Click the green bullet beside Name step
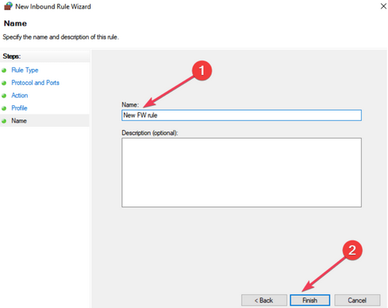The image size is (388, 308). (4, 121)
